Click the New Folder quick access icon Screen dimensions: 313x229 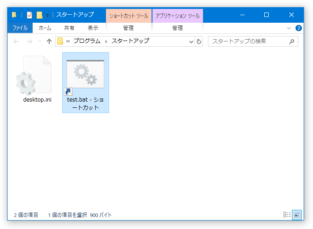point(39,15)
